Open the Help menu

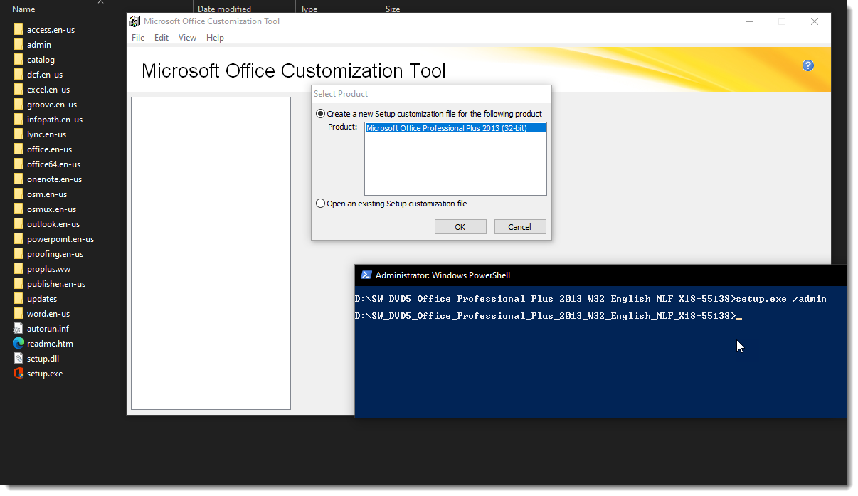pos(215,38)
